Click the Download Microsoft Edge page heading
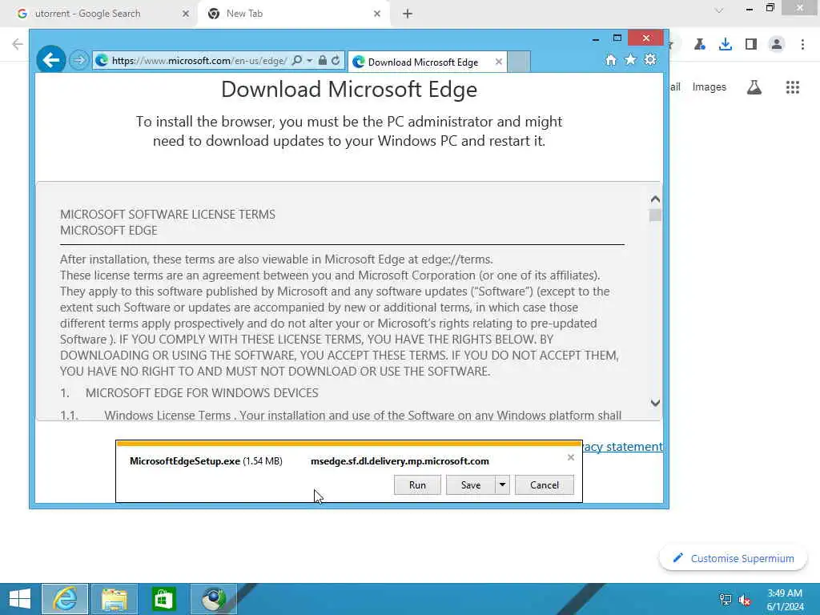The height and width of the screenshot is (615, 820). click(349, 89)
